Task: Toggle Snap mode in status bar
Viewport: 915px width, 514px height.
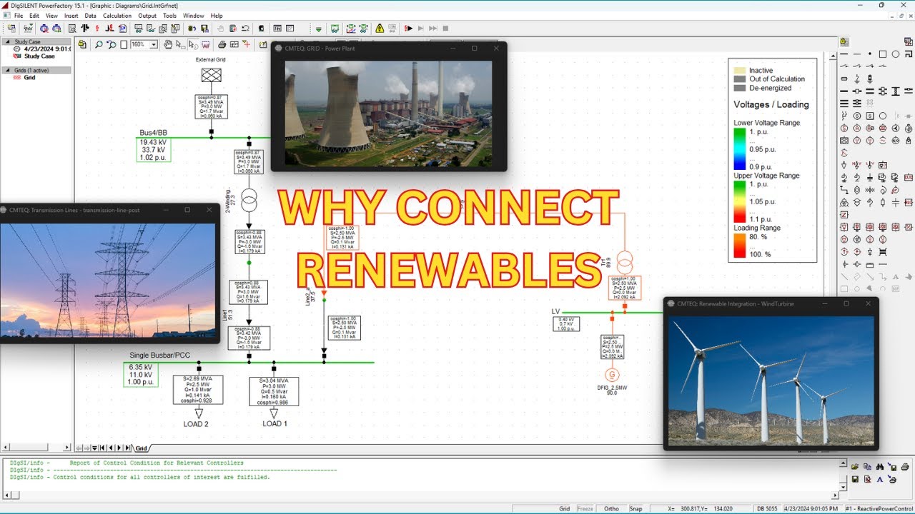Action: click(x=635, y=509)
